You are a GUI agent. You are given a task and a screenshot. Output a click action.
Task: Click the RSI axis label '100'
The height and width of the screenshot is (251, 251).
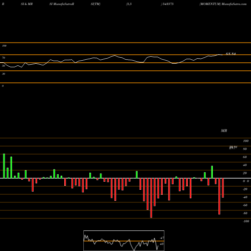(x=4, y=46)
